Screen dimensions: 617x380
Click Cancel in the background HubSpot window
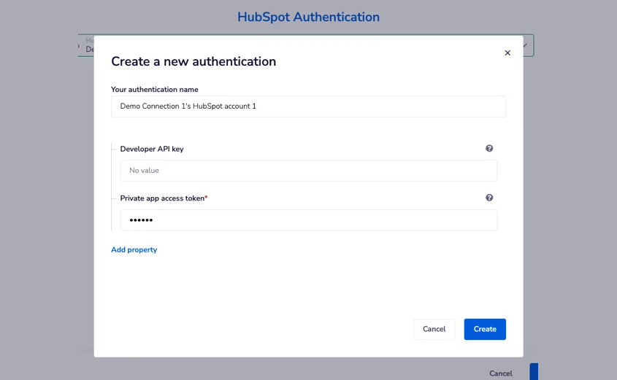[x=500, y=373]
